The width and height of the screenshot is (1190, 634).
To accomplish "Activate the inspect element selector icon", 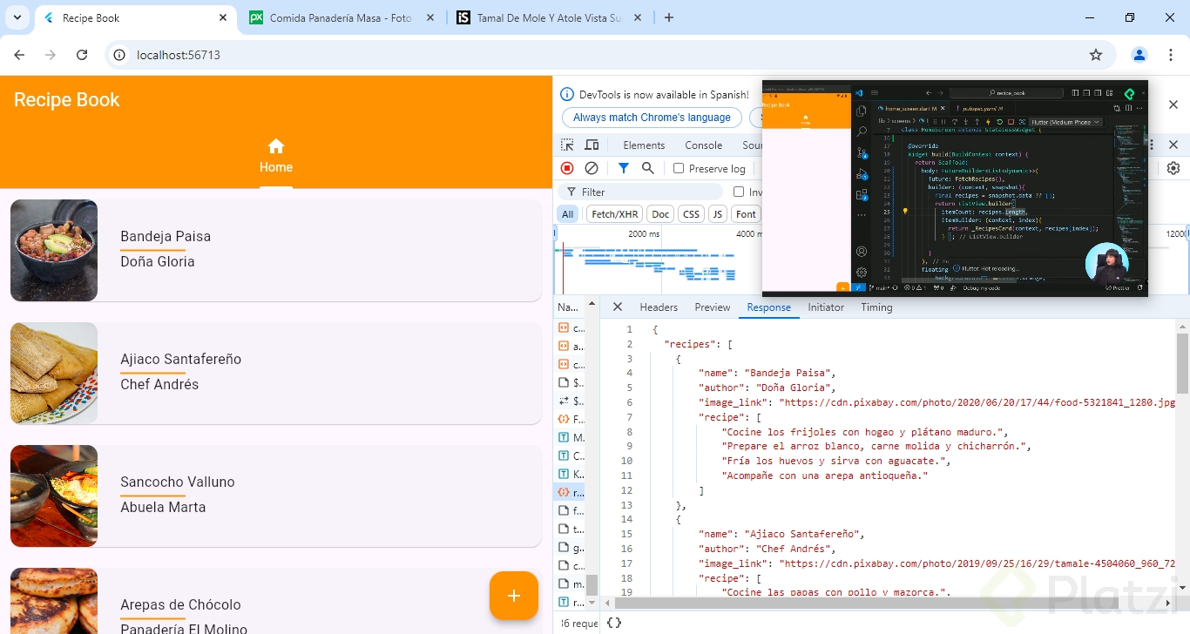I will click(567, 145).
